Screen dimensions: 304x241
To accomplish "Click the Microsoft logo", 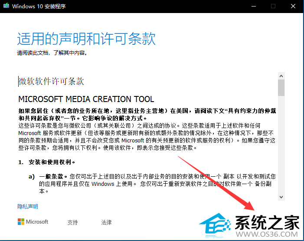I will [33, 221].
